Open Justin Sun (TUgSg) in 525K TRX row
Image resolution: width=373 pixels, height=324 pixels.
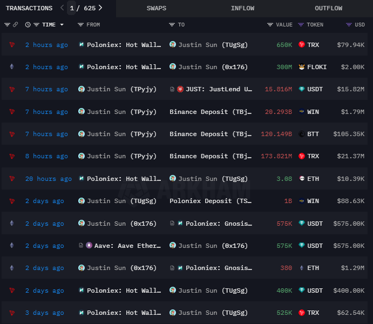tap(213, 313)
